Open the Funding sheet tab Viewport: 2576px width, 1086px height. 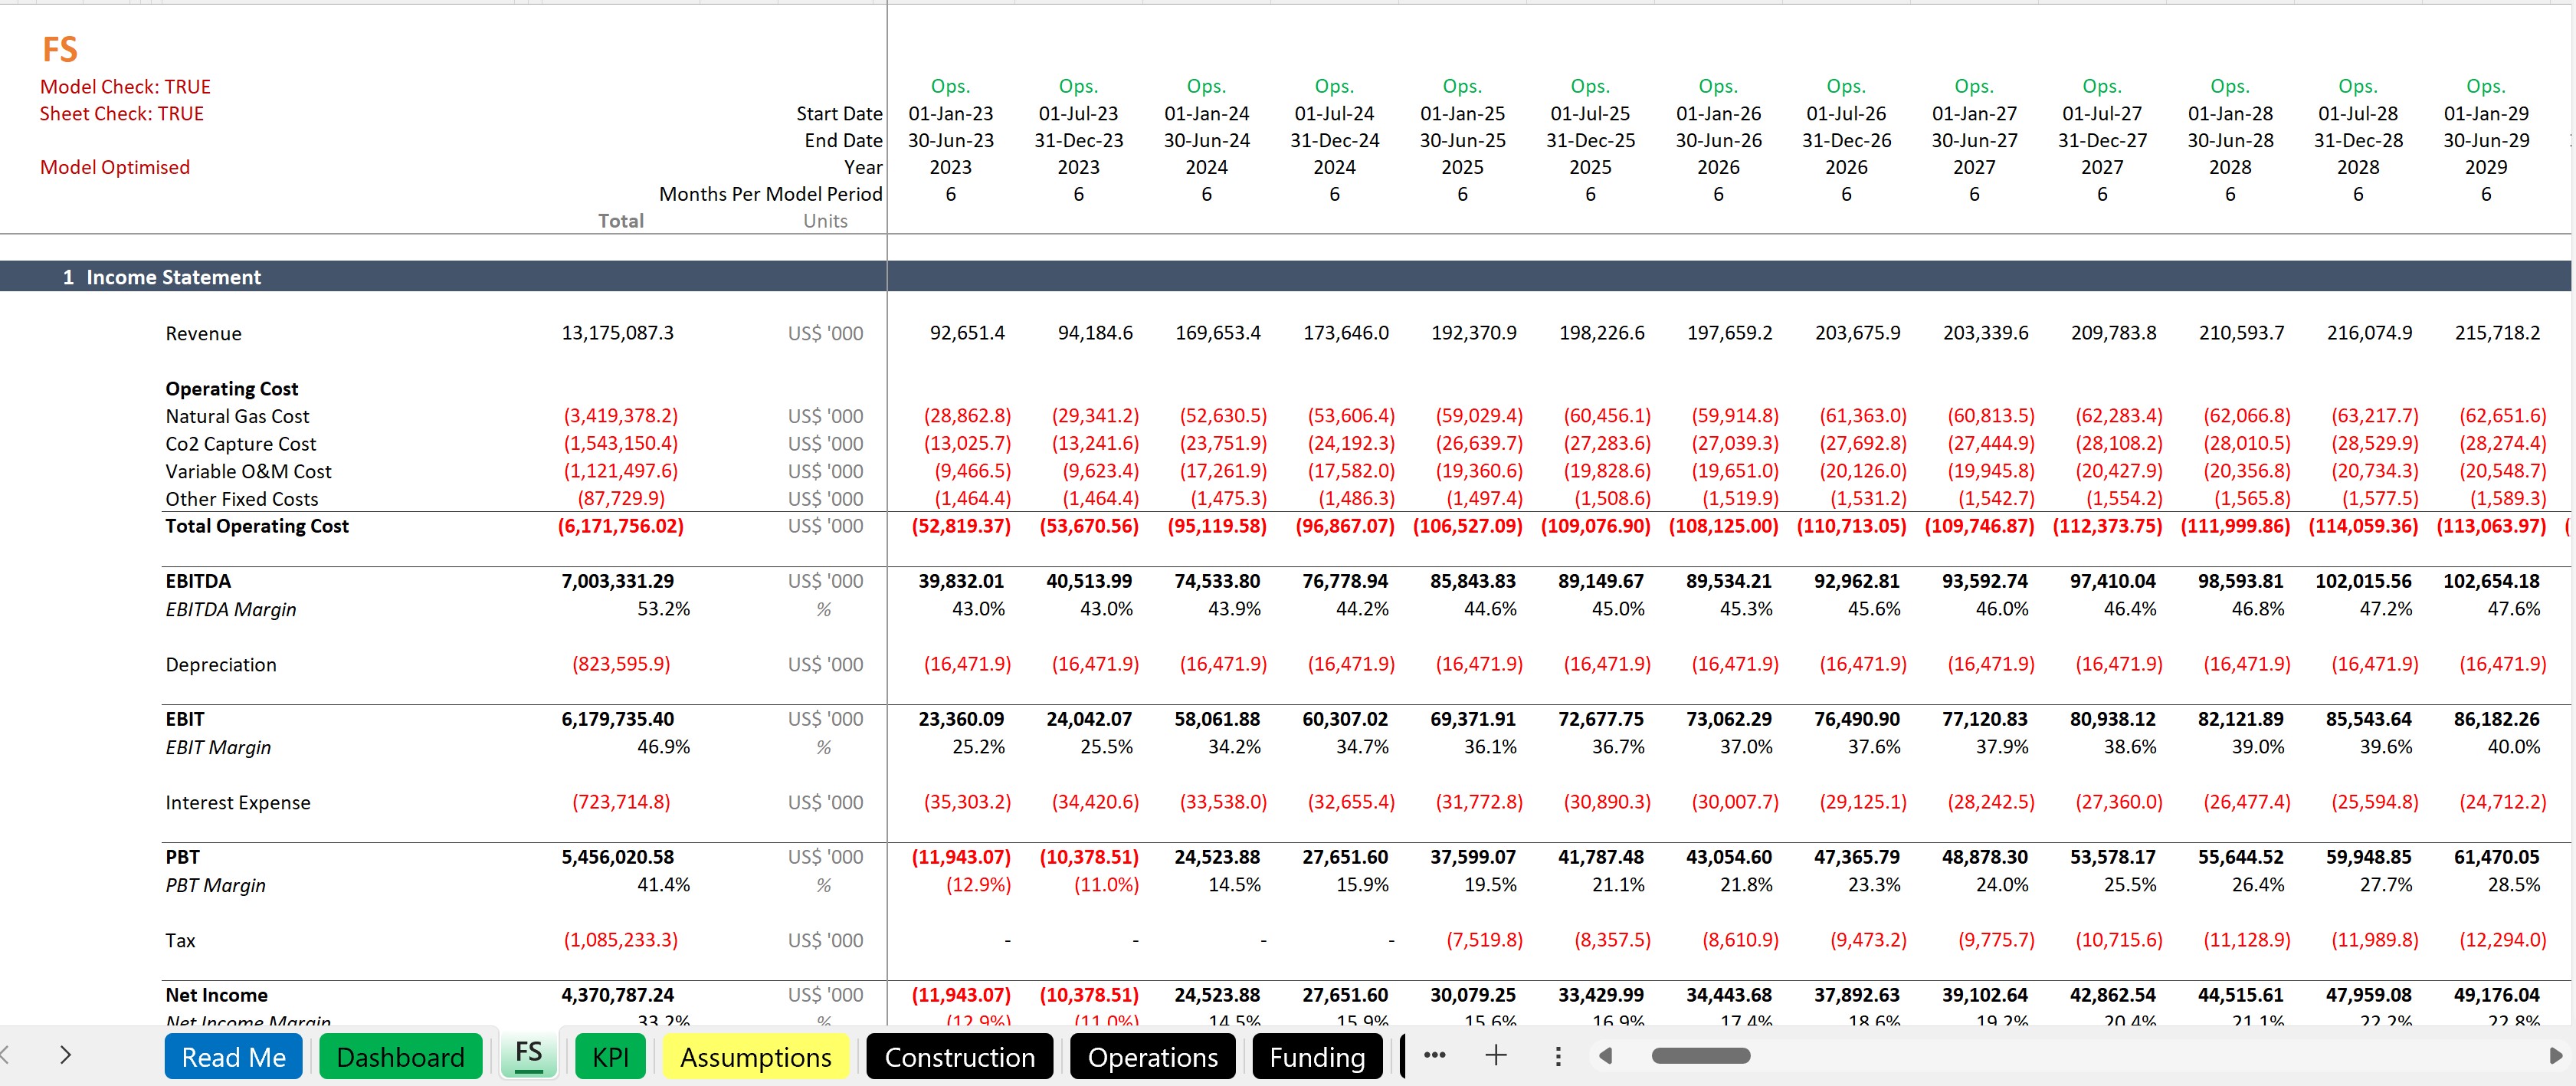click(x=1317, y=1057)
